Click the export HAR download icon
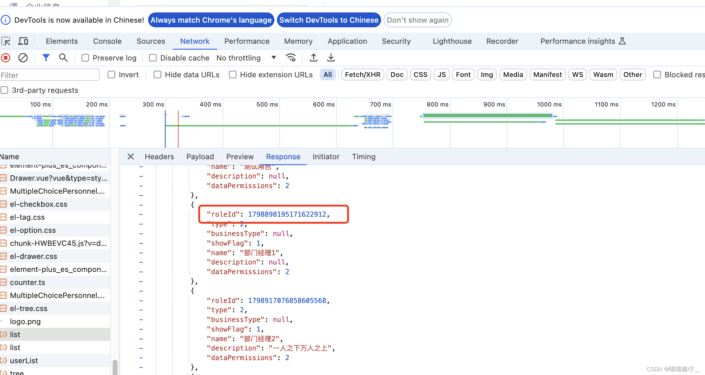 click(331, 58)
